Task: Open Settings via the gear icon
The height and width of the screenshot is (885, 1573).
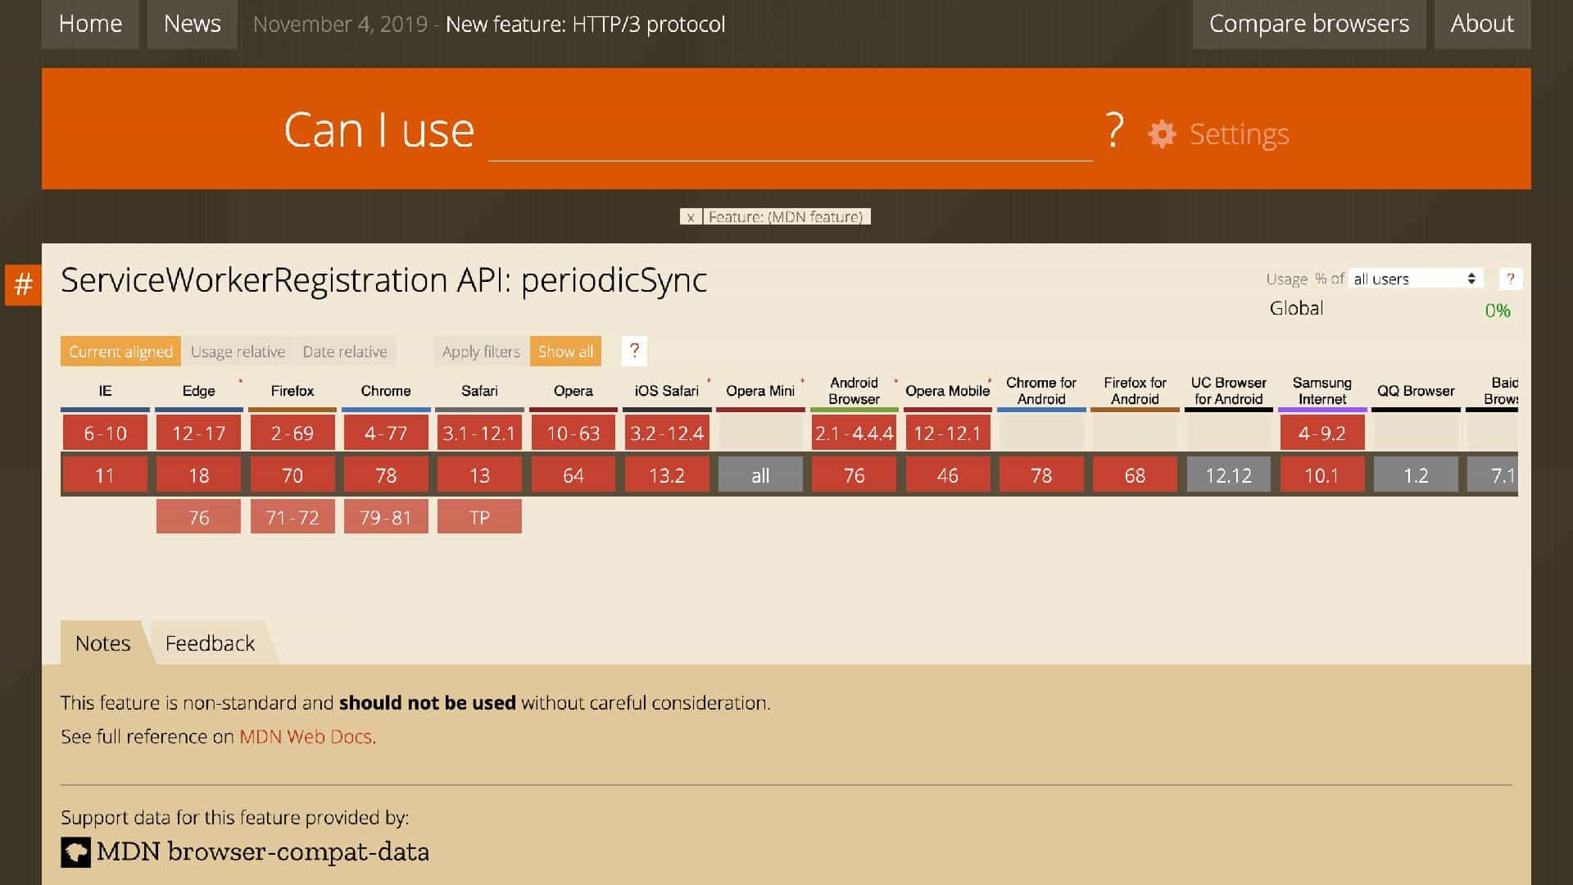Action: point(1161,134)
